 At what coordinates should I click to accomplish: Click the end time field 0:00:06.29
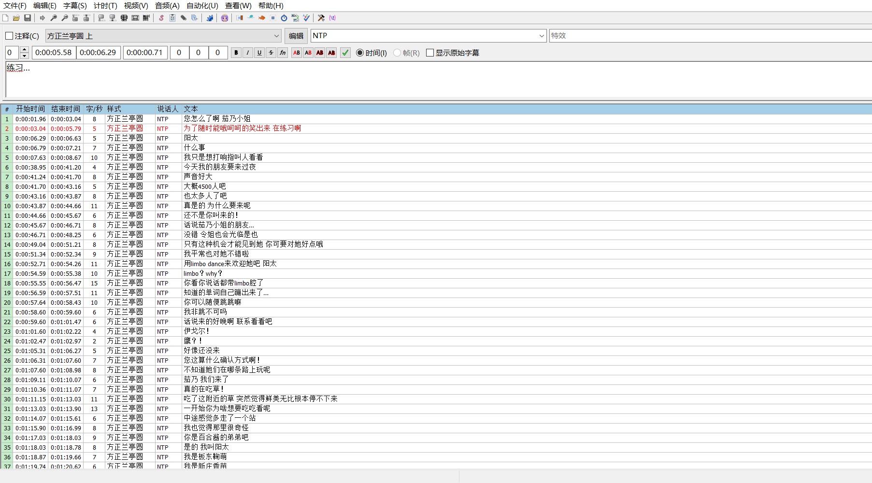[x=98, y=53]
